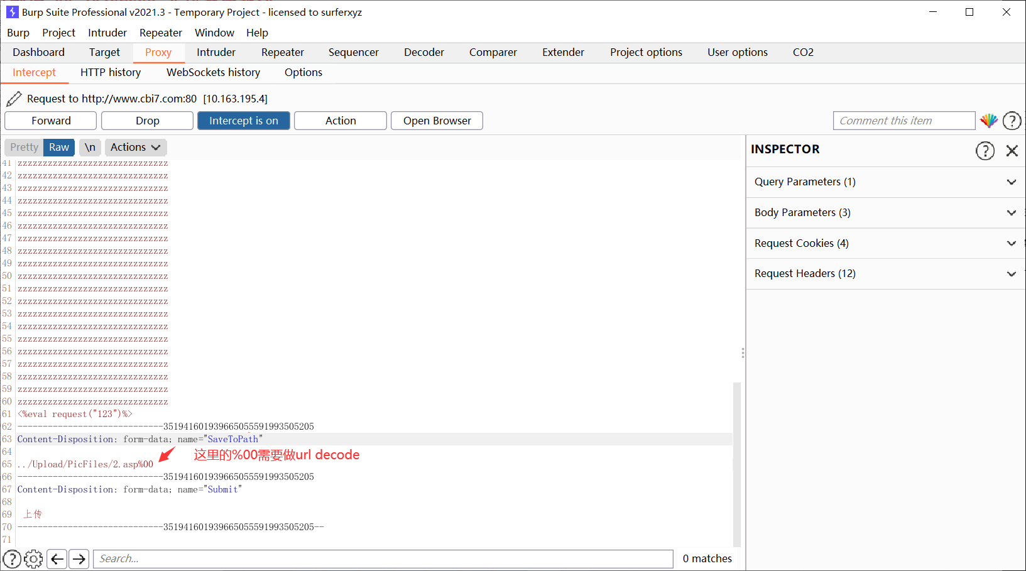Open help icon beside comment field
1026x571 pixels.
[x=1012, y=121]
